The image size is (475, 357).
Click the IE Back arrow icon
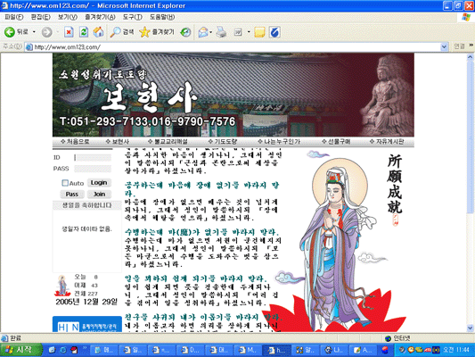(x=10, y=32)
